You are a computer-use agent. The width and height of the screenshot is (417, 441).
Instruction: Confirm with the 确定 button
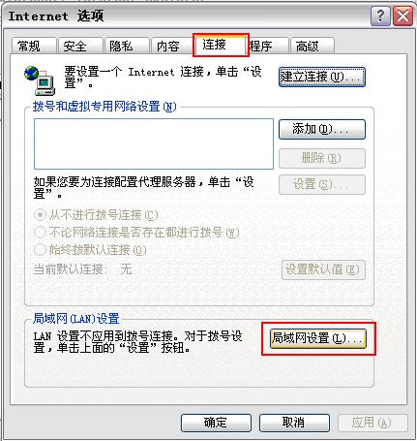[216, 423]
